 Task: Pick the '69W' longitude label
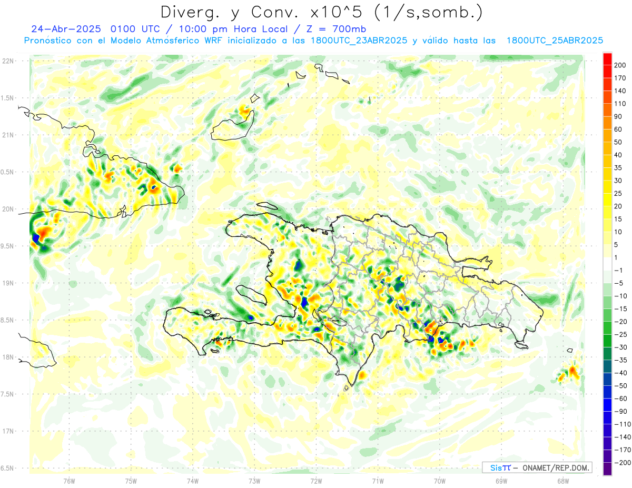point(501,481)
